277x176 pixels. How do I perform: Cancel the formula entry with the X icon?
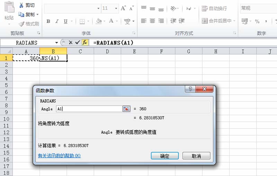pos(71,42)
